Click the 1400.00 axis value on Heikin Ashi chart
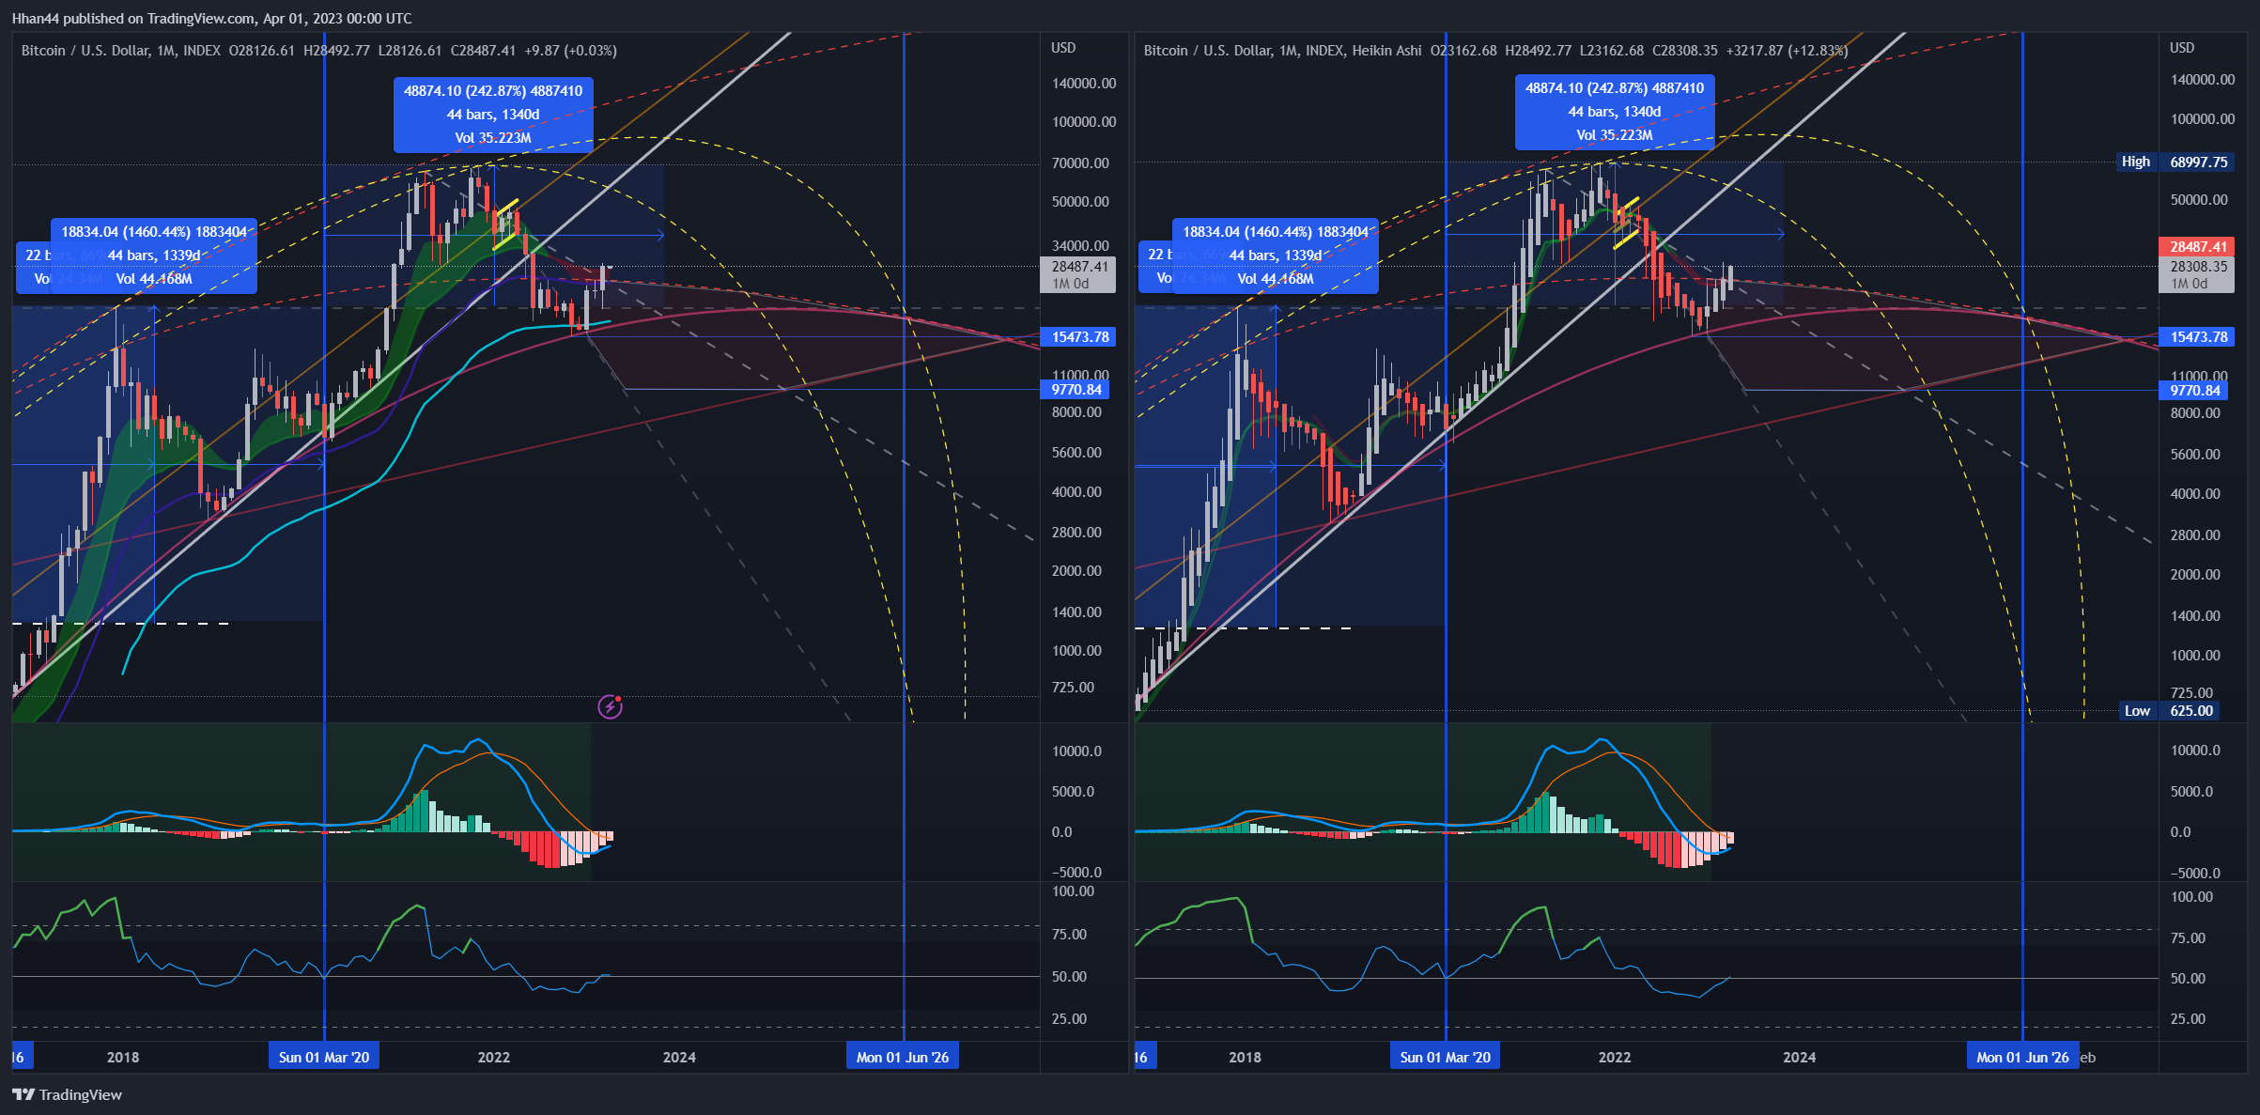The image size is (2260, 1115). (x=2195, y=615)
